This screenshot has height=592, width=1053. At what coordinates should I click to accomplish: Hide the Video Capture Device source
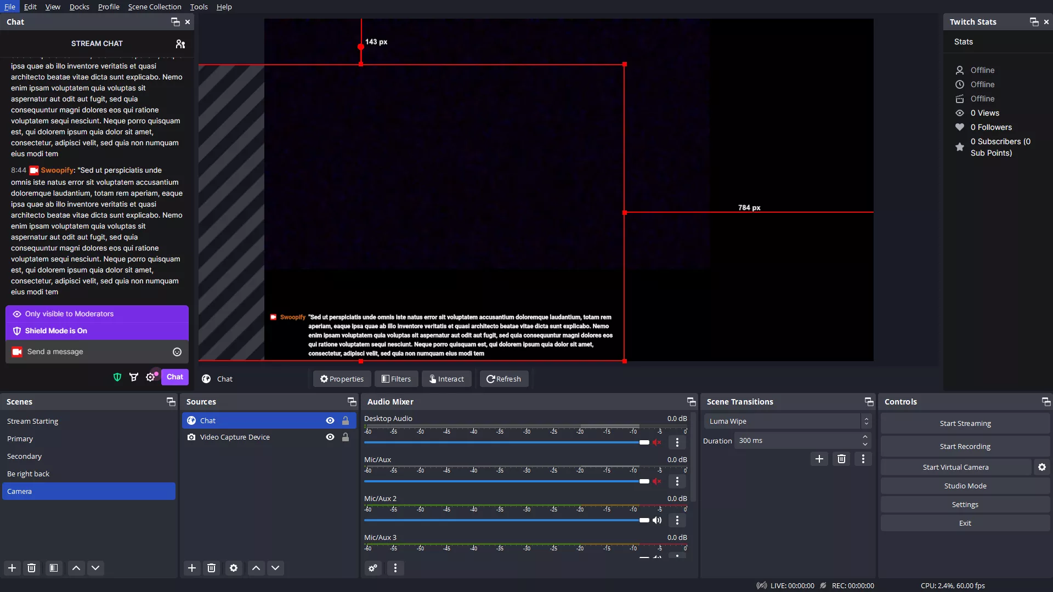tap(330, 437)
